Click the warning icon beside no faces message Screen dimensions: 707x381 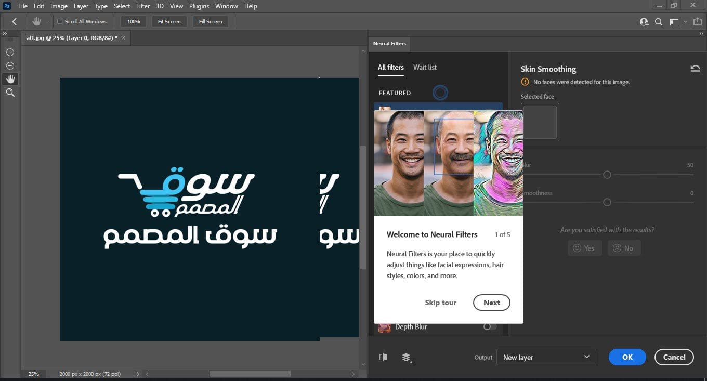[525, 82]
